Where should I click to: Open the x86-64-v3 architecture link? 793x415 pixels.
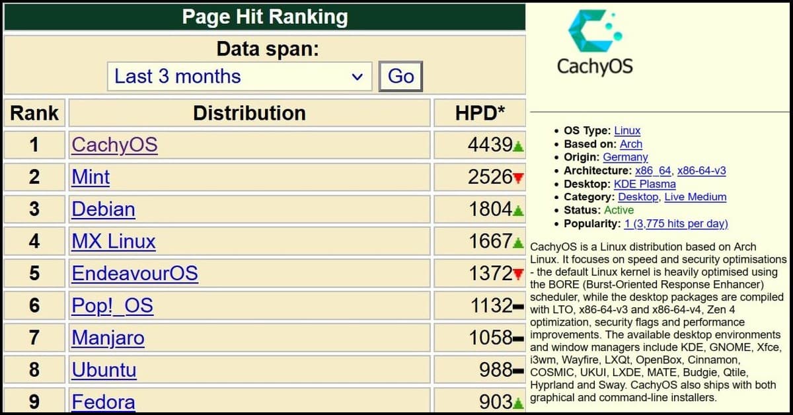tap(702, 170)
